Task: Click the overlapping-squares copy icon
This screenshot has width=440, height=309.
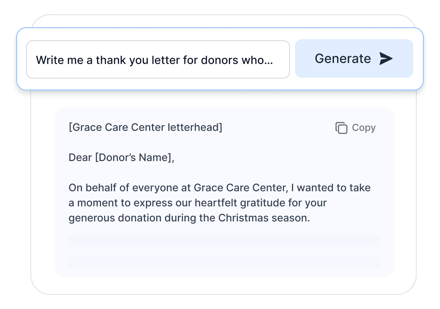Action: [x=341, y=128]
